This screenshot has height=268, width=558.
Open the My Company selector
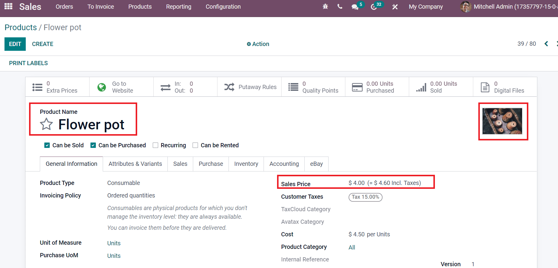[x=426, y=7]
